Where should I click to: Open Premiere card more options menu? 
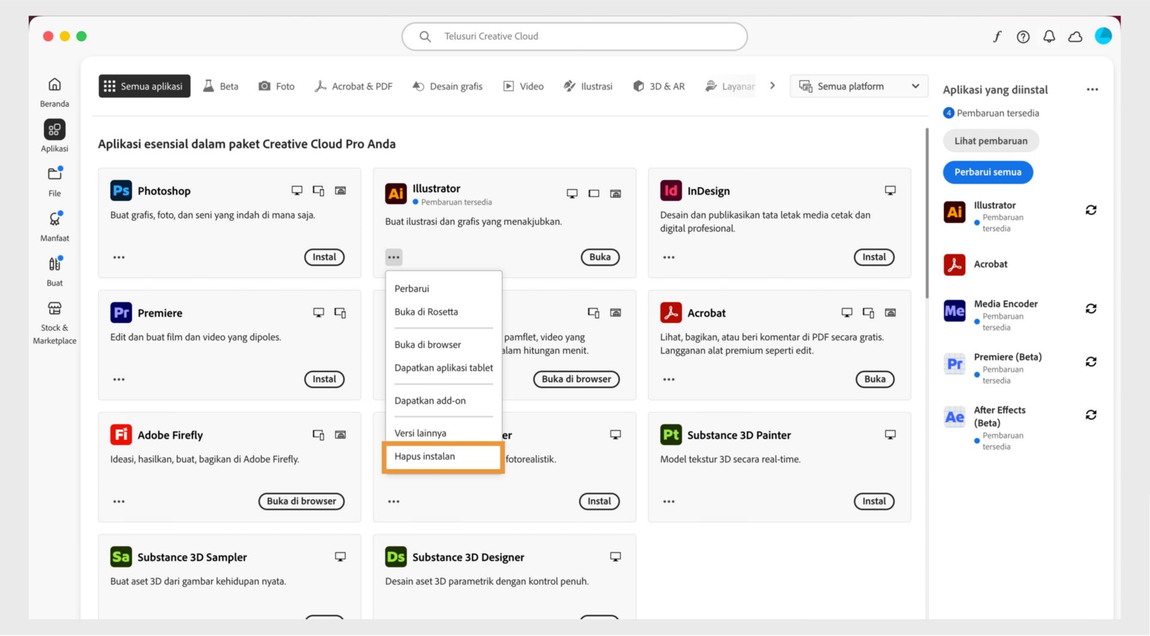(119, 380)
